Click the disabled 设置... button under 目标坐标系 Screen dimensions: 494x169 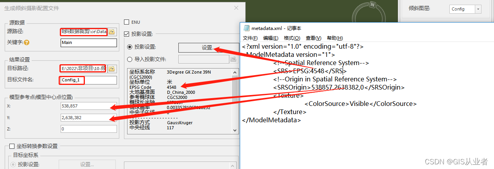pos(87,164)
